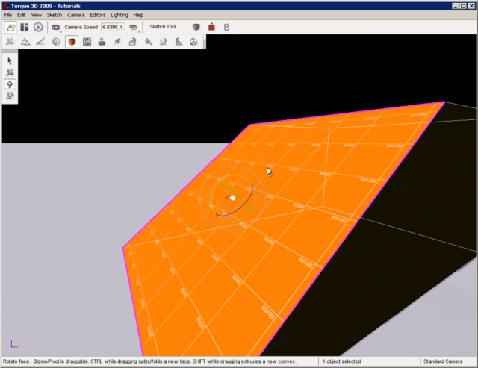Viewport: 478px width, 368px height.
Task: Toggle the GUI editor layout icon
Action: [x=25, y=27]
